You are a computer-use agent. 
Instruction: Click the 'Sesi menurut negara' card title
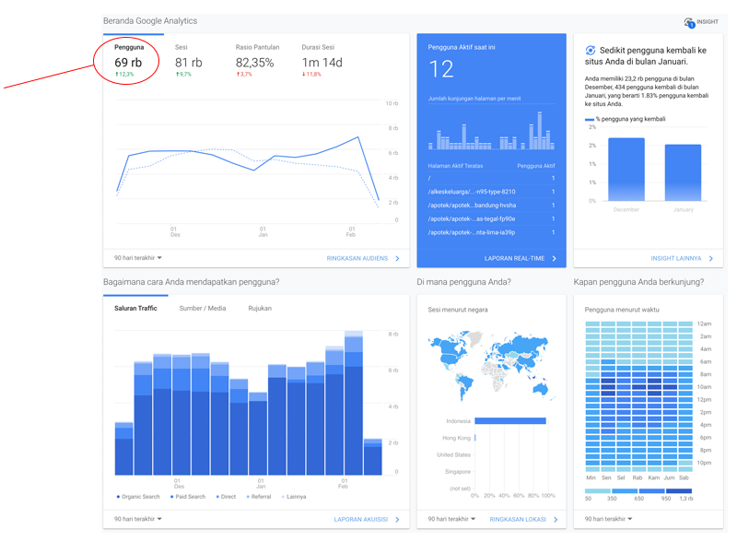coord(458,310)
